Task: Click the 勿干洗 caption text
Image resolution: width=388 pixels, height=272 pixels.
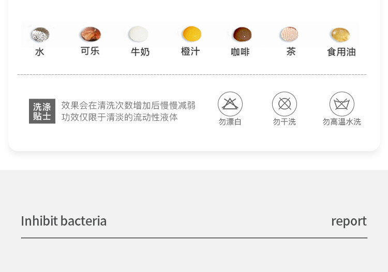Action: click(x=285, y=122)
